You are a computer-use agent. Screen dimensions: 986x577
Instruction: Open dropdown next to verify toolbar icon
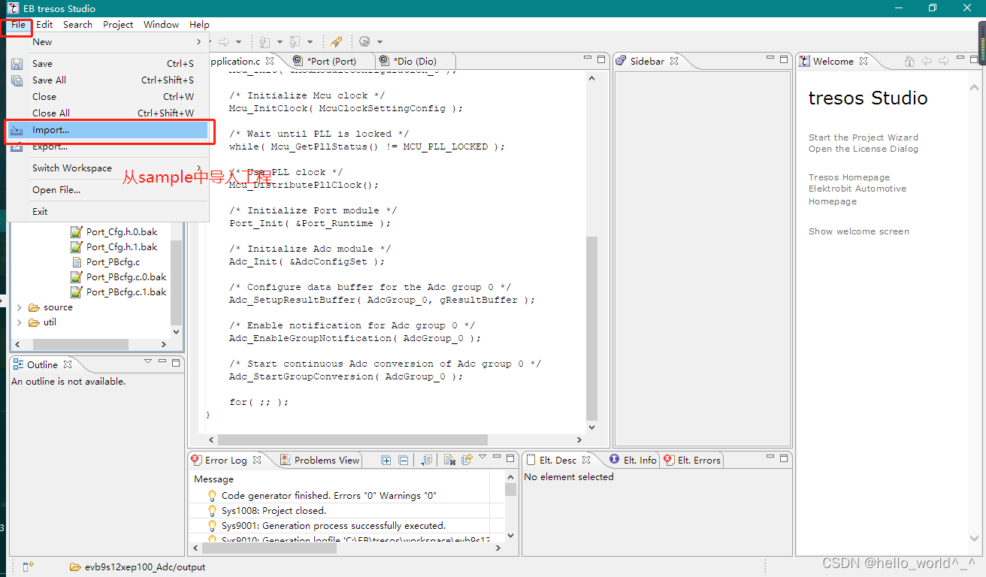coord(310,42)
